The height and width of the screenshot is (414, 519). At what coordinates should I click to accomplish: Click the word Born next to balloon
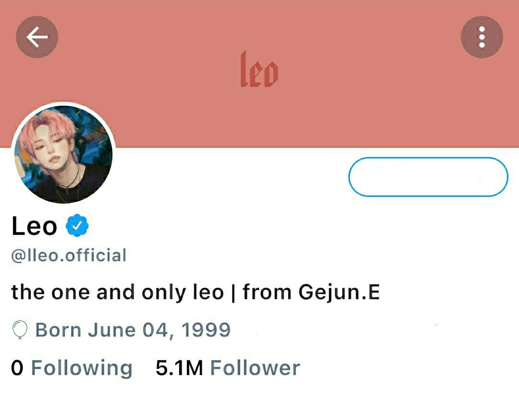(58, 330)
